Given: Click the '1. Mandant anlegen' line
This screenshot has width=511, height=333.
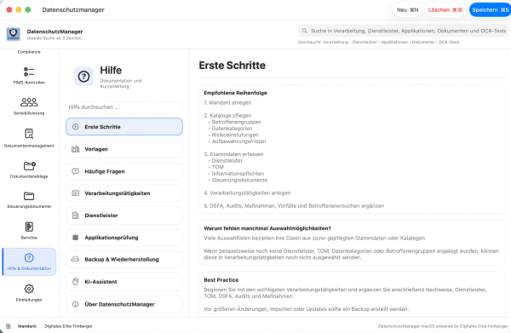Looking at the screenshot, I should (227, 103).
